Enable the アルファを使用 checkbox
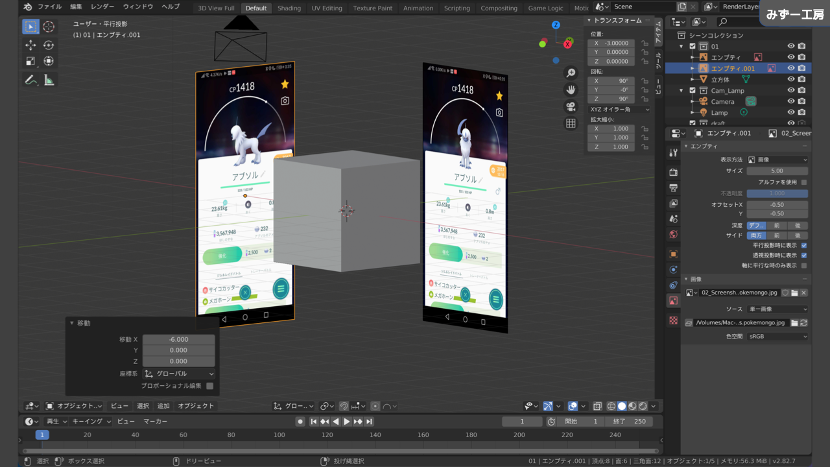830x467 pixels. tap(804, 182)
